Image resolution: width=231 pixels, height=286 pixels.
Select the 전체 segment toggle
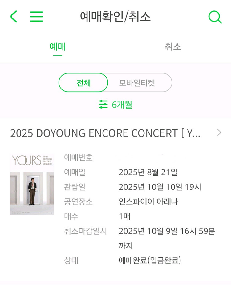(x=83, y=83)
